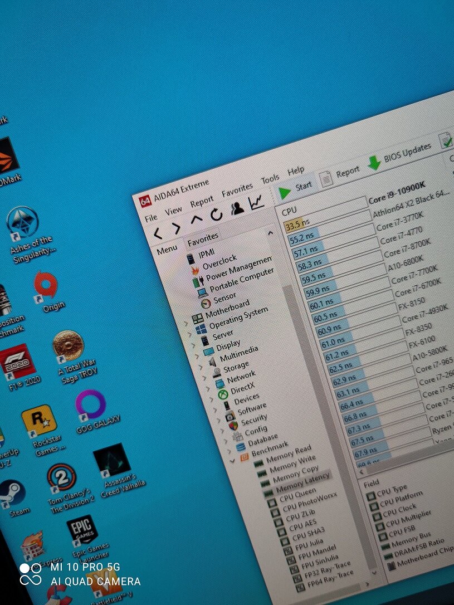Switch to the Favorites panel tab
Screen dimensions: 454x605
point(203,238)
